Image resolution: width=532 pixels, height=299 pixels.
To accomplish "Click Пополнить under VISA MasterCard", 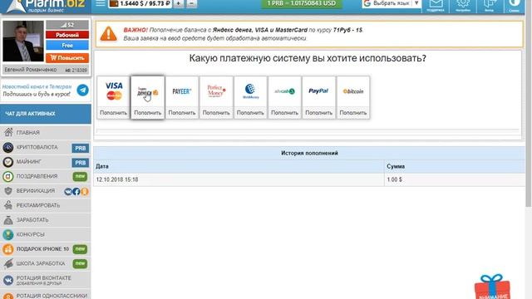I will click(114, 113).
